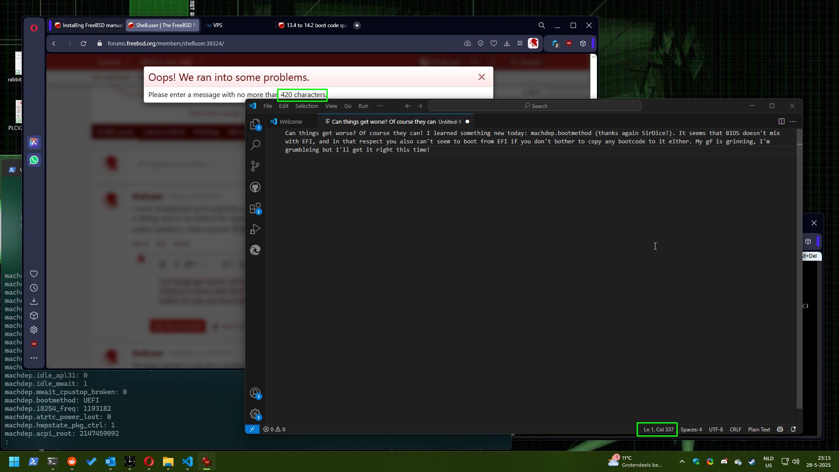Screen dimensions: 839x472
Task: Switch to the Welcome tab
Action: coord(290,121)
